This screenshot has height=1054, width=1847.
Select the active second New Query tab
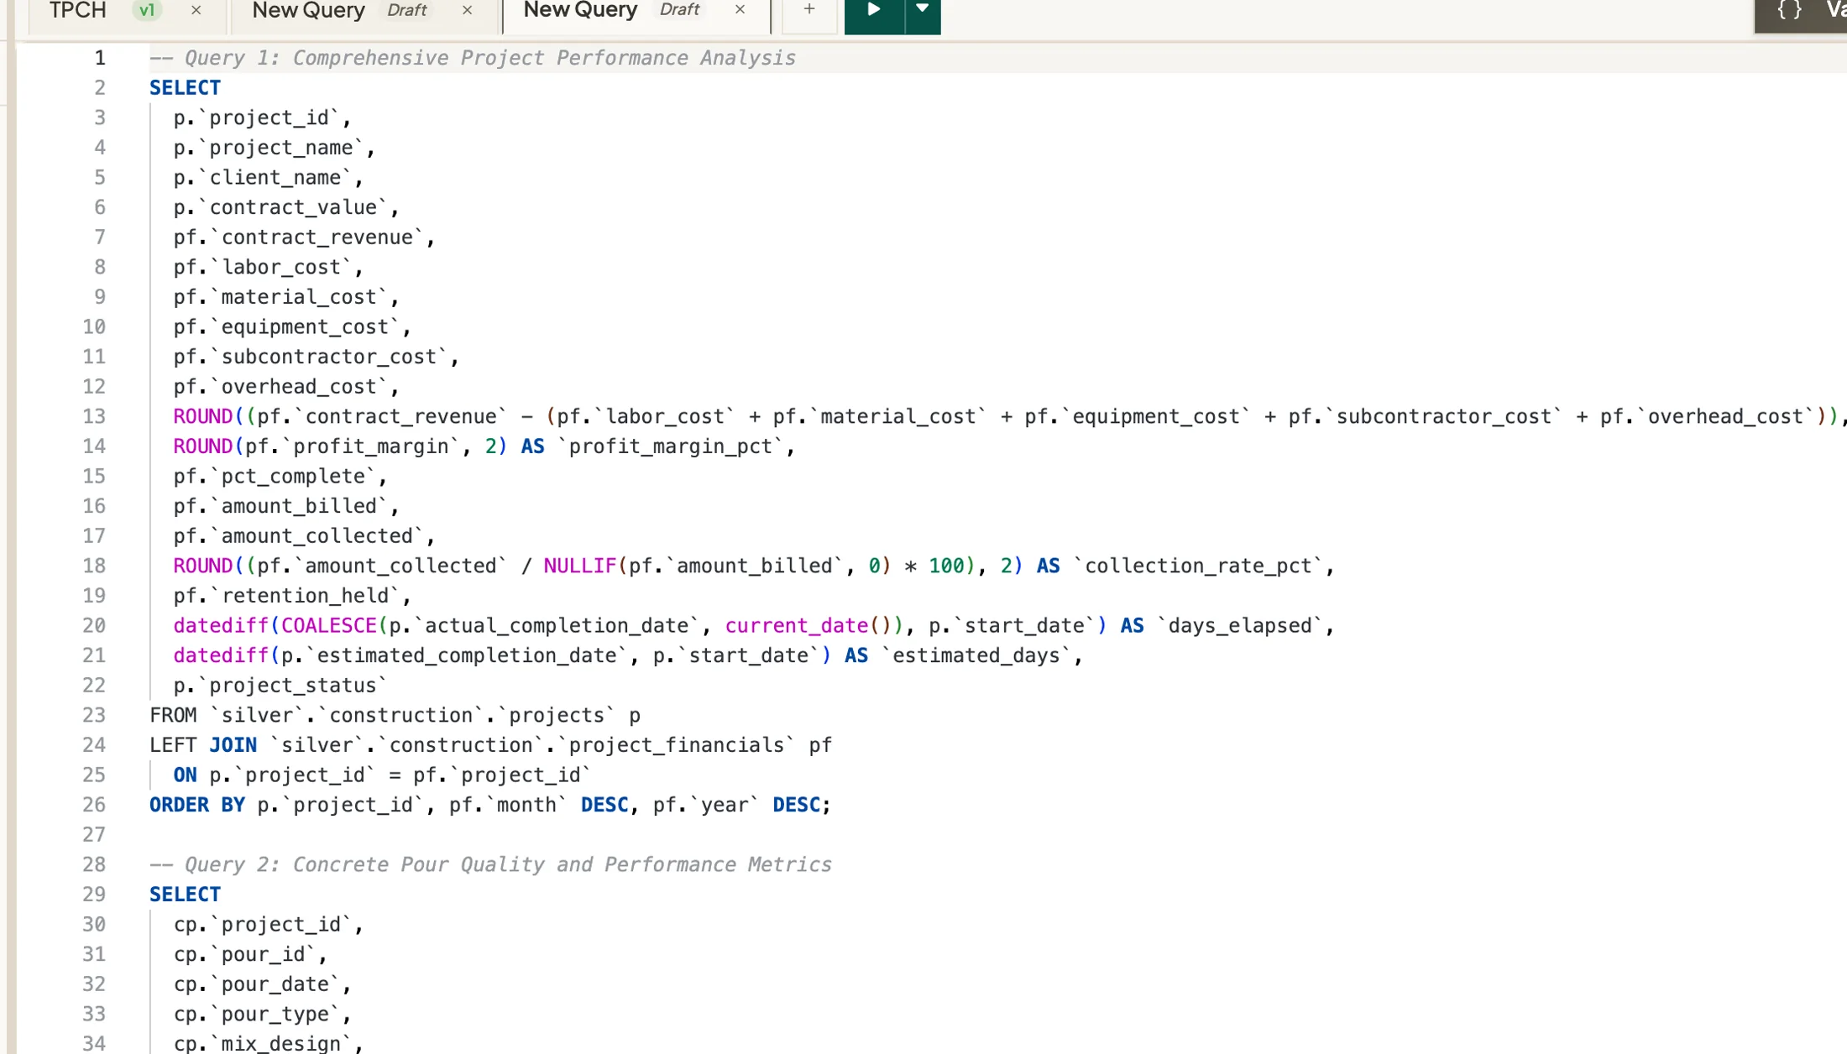[x=580, y=10]
